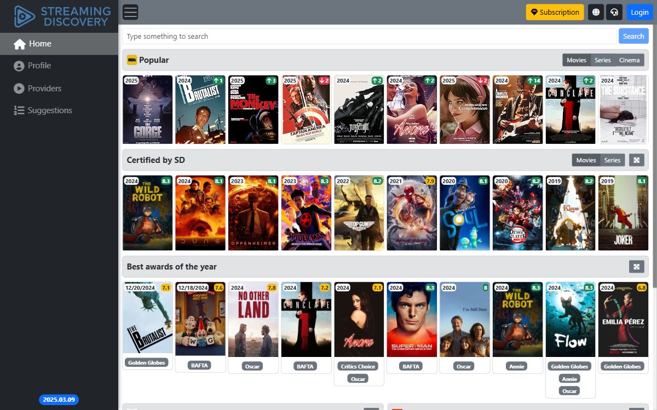Click the support headset icon
The image size is (657, 410).
point(614,12)
